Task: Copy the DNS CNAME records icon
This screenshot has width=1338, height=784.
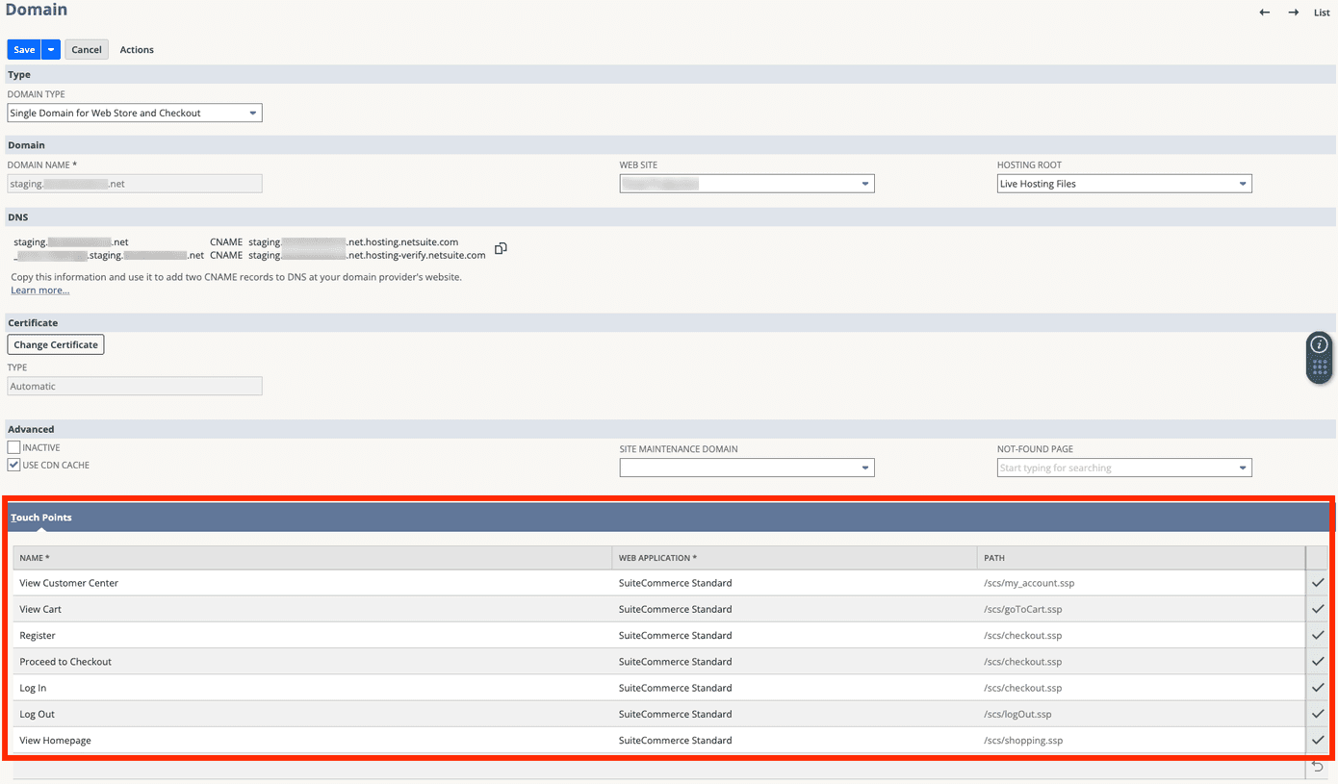Action: [501, 248]
